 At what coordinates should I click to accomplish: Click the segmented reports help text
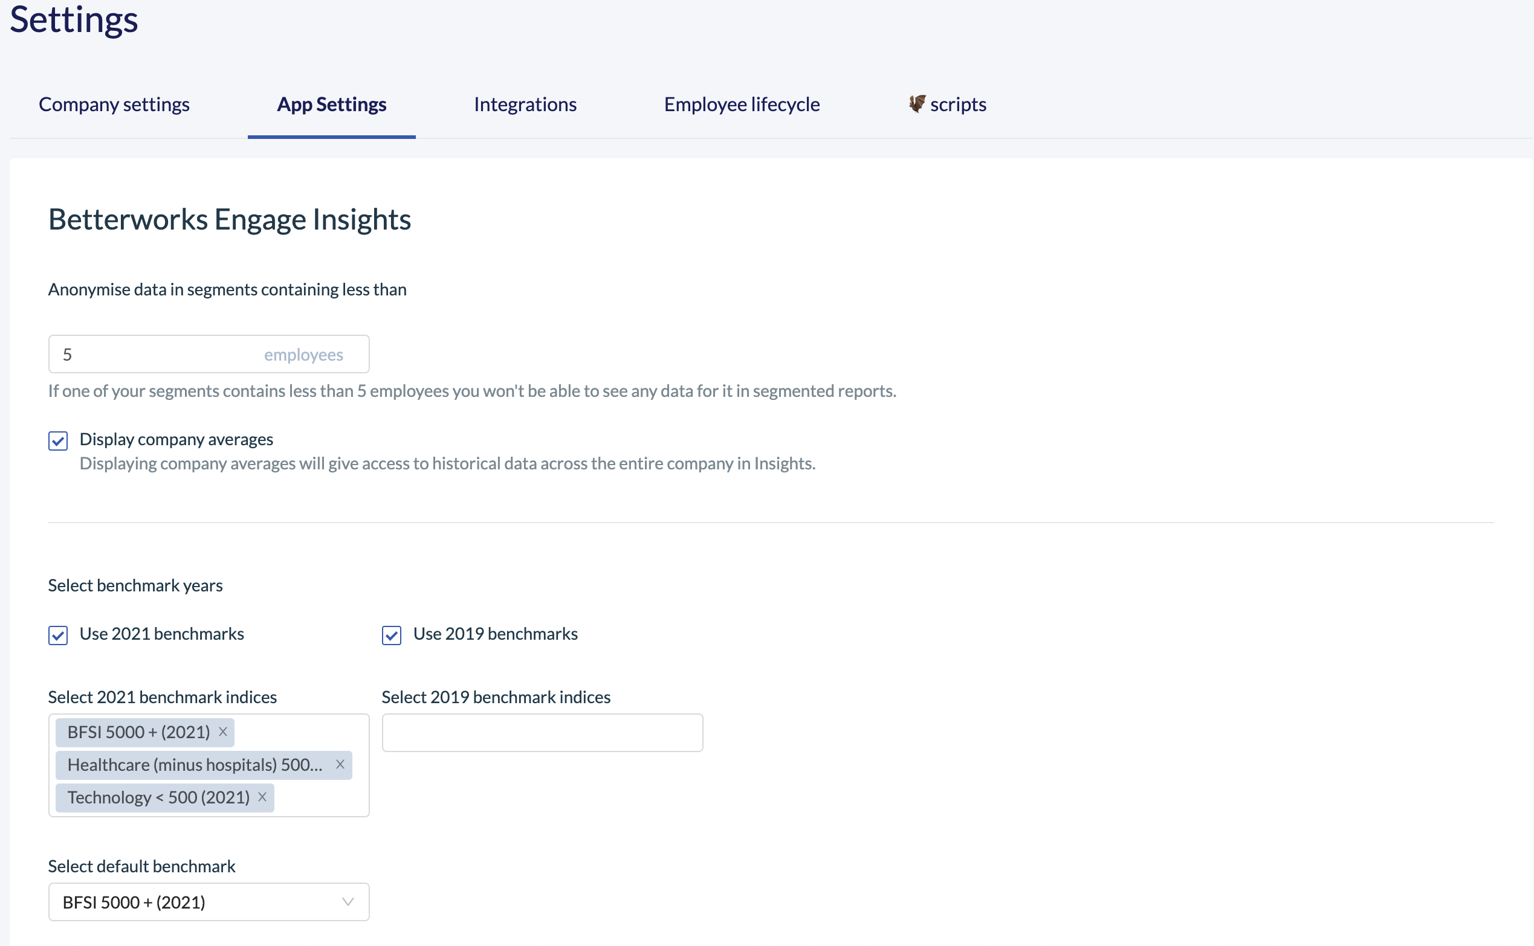coord(472,391)
